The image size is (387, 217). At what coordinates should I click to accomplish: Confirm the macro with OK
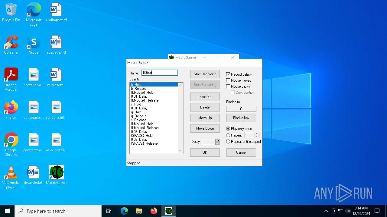205,153
